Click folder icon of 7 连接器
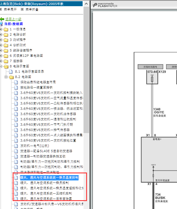 point(6,61)
